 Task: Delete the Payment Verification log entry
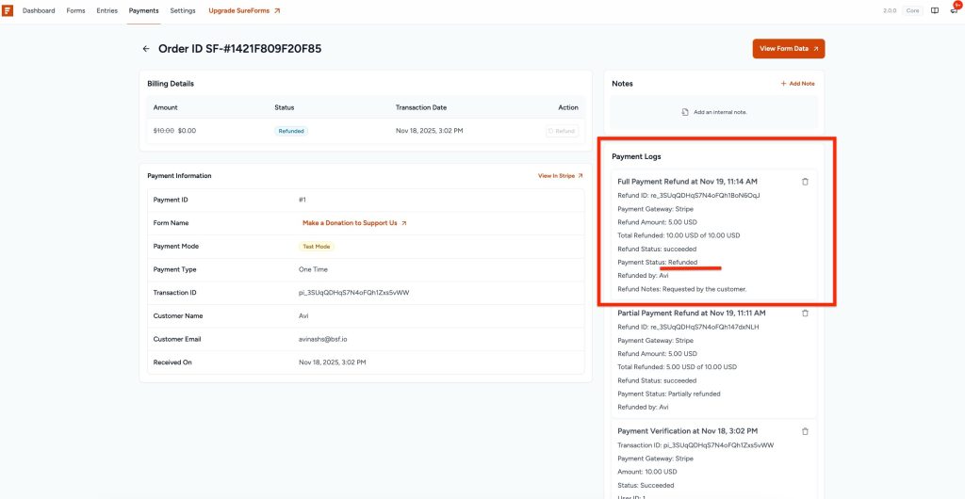[x=805, y=431]
